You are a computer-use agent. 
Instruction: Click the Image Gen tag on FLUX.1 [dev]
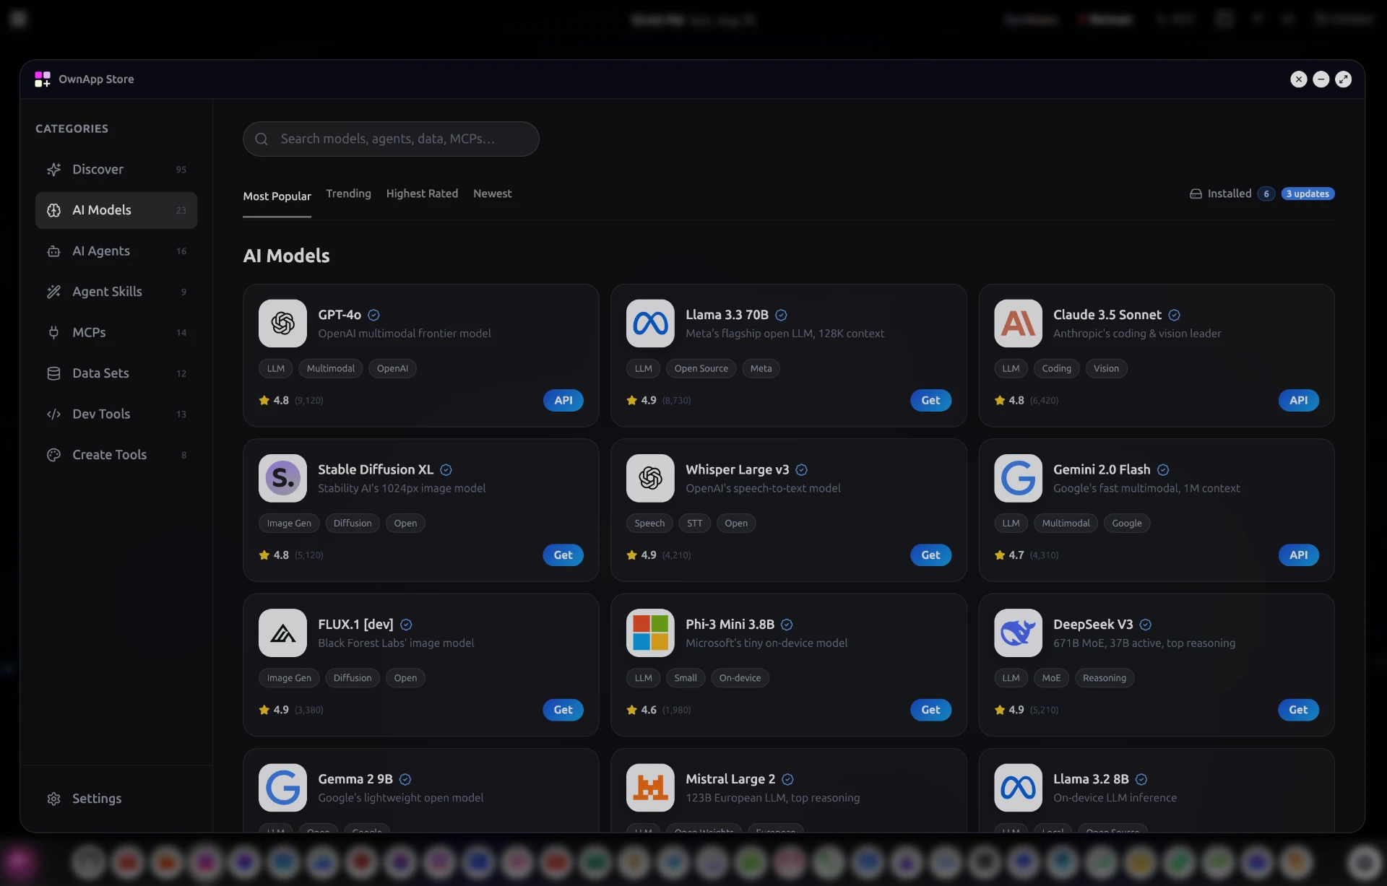click(289, 678)
